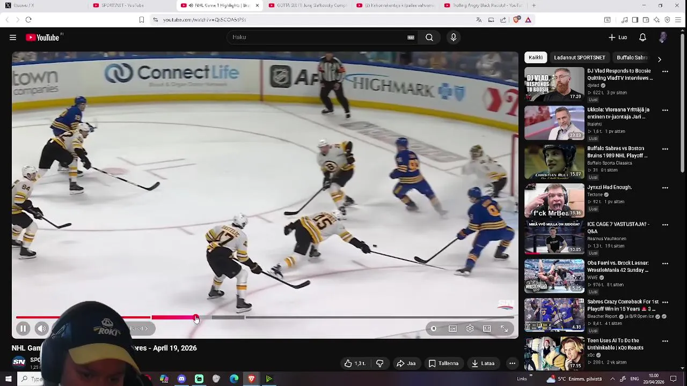This screenshot has width=687, height=386.
Task: Like the video with thumbs up
Action: (x=355, y=363)
